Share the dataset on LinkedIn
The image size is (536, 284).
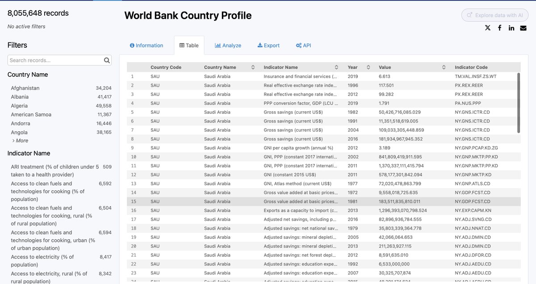pos(511,27)
